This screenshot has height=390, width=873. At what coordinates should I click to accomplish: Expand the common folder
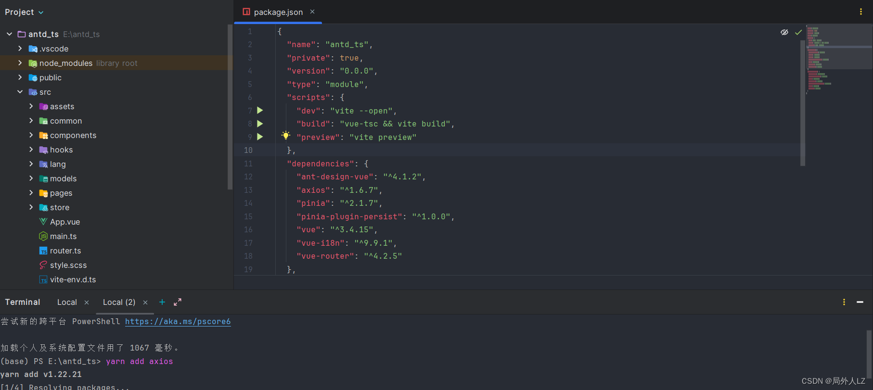tap(31, 121)
